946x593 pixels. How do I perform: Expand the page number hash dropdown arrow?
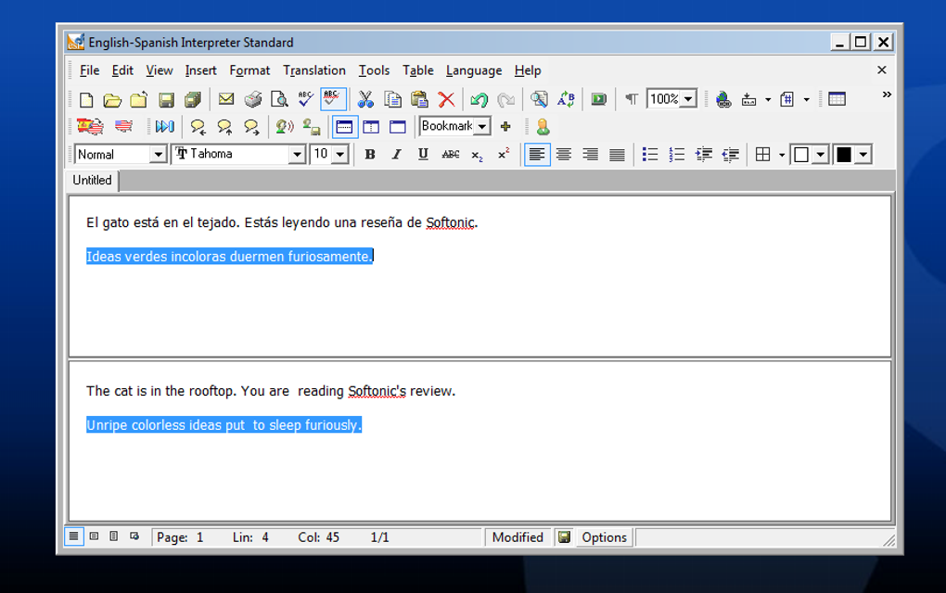(807, 99)
